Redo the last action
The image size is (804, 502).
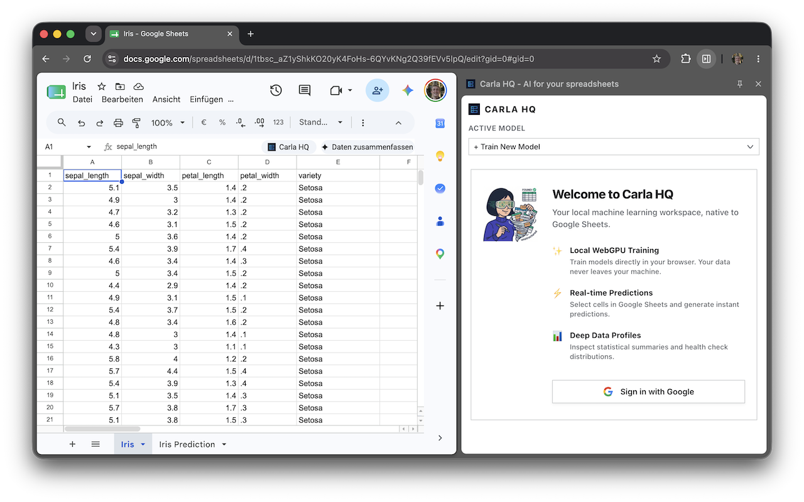100,123
